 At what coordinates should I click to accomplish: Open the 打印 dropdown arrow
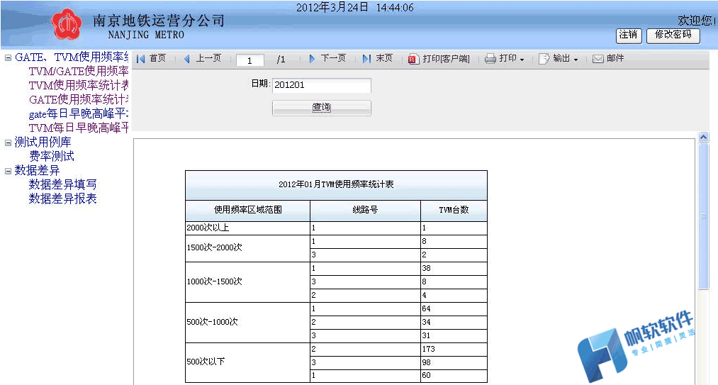[522, 60]
